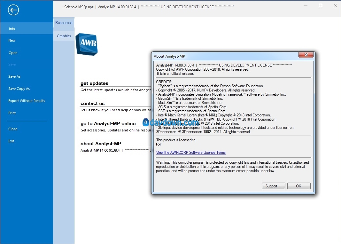Go to Analyst-MP online
Screen dimensions: 341x244
pyautogui.click(x=108, y=123)
